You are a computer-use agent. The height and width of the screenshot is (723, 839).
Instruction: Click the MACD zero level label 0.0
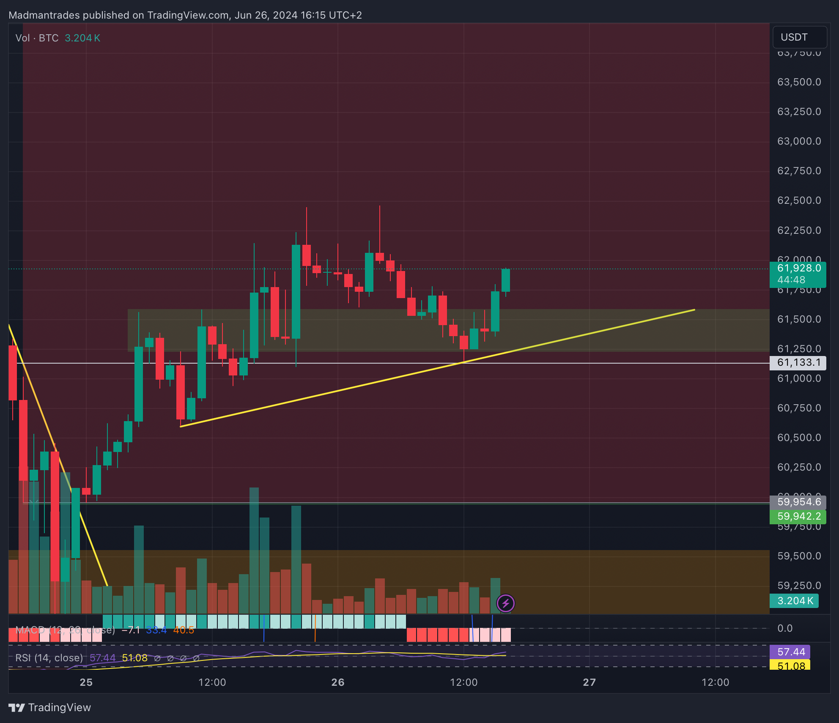(x=785, y=628)
